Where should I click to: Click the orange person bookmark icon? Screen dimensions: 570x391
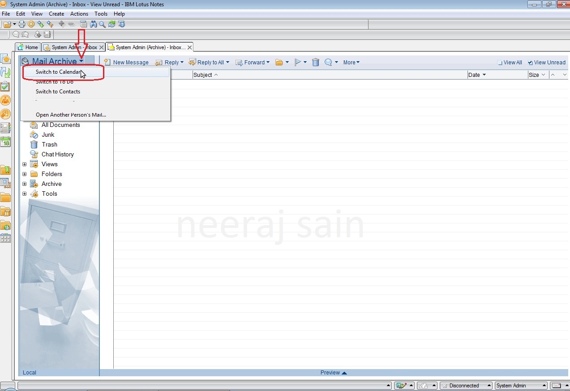click(5, 100)
